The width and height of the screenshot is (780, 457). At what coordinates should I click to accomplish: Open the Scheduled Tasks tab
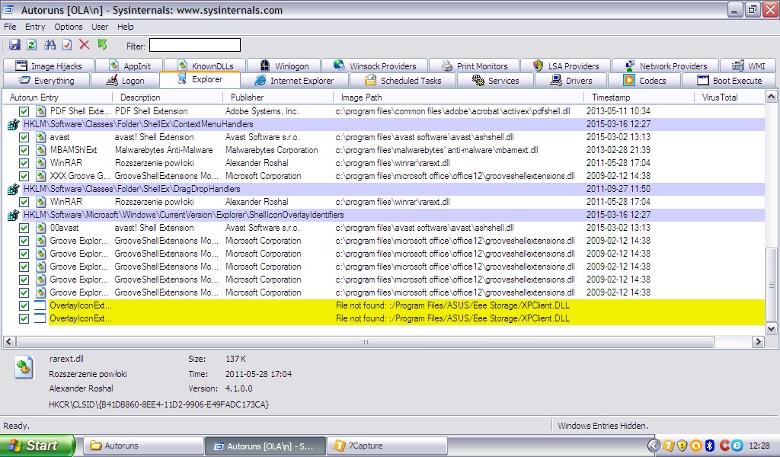click(x=403, y=81)
